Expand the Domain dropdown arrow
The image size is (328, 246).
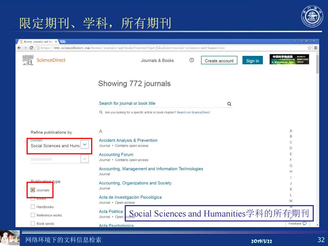point(85,145)
